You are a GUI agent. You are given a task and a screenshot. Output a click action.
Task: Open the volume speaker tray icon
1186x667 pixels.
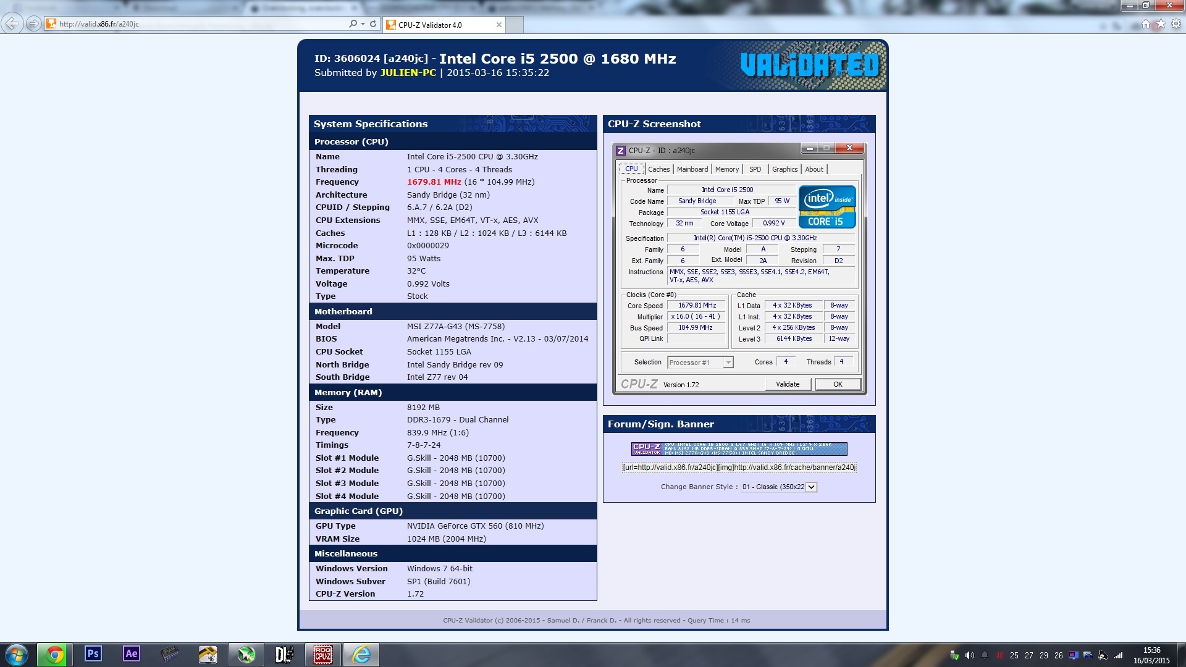(969, 655)
